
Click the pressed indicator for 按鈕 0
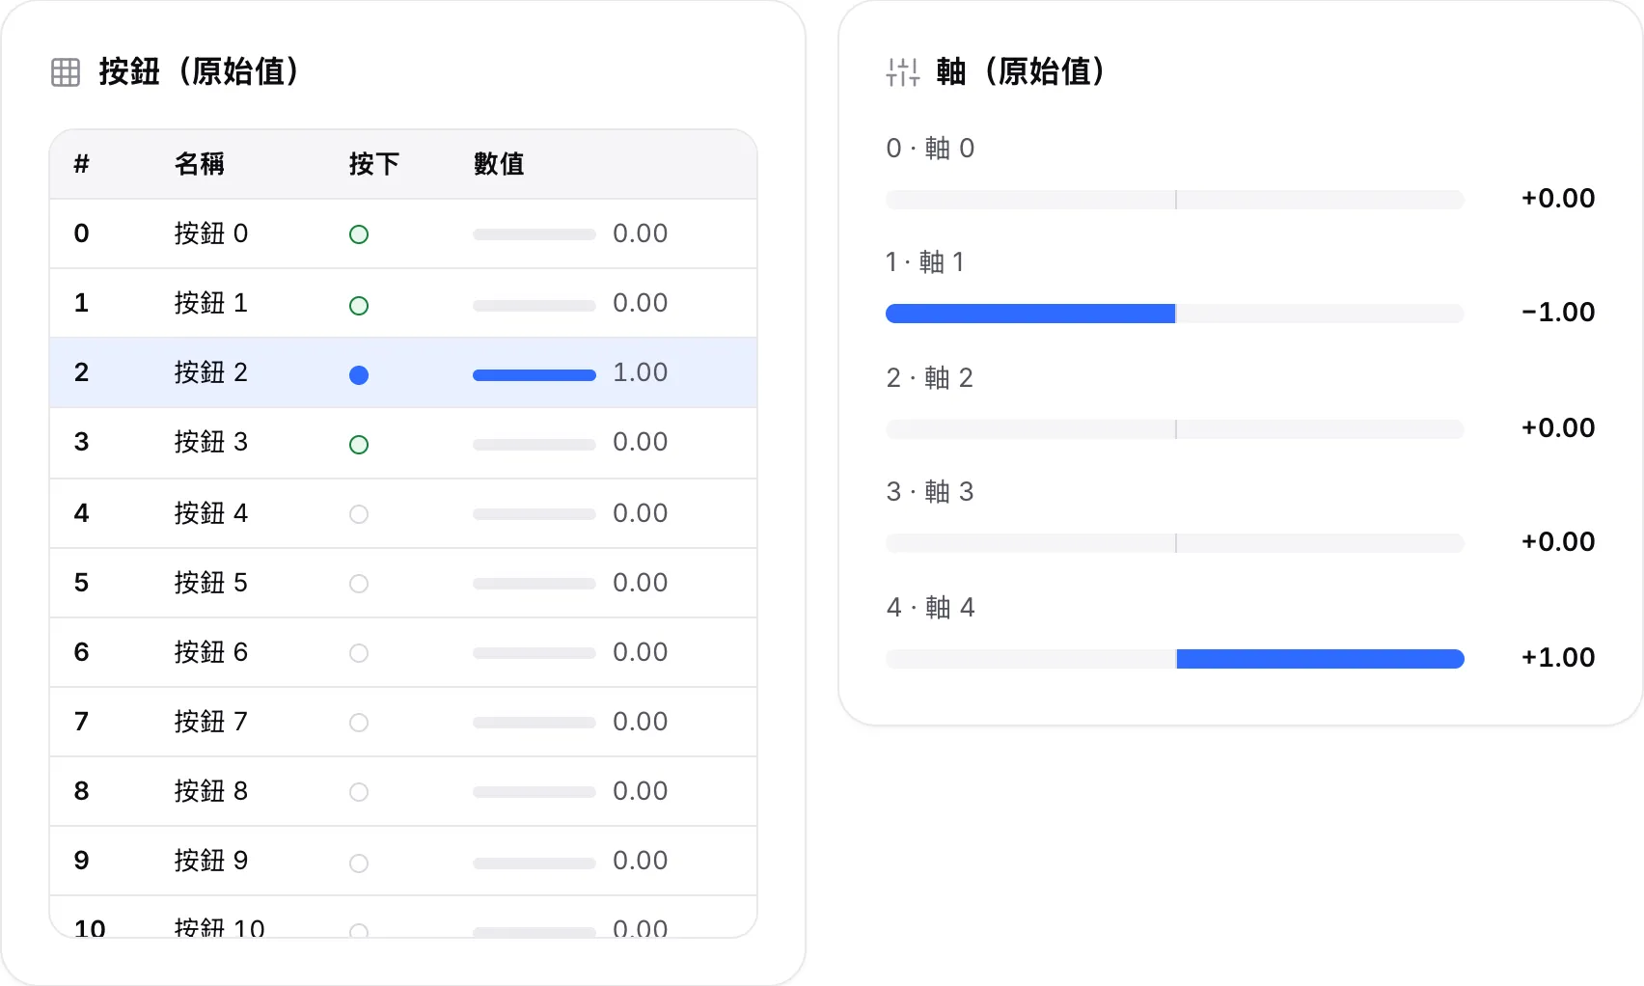point(359,234)
